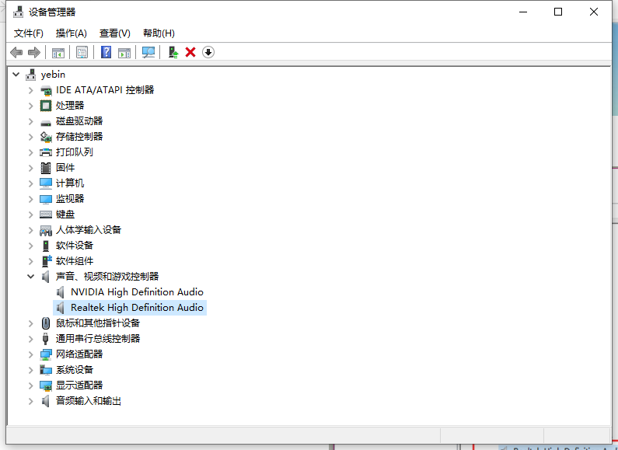The image size is (618, 450).
Task: Select NVIDIA High Definition Audio device
Action: coord(137,292)
